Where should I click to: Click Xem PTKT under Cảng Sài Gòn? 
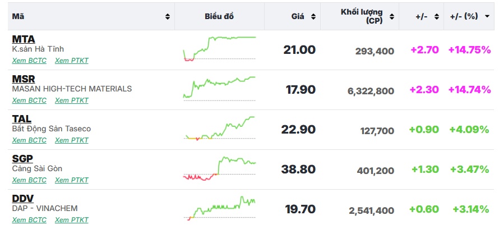[71, 180]
